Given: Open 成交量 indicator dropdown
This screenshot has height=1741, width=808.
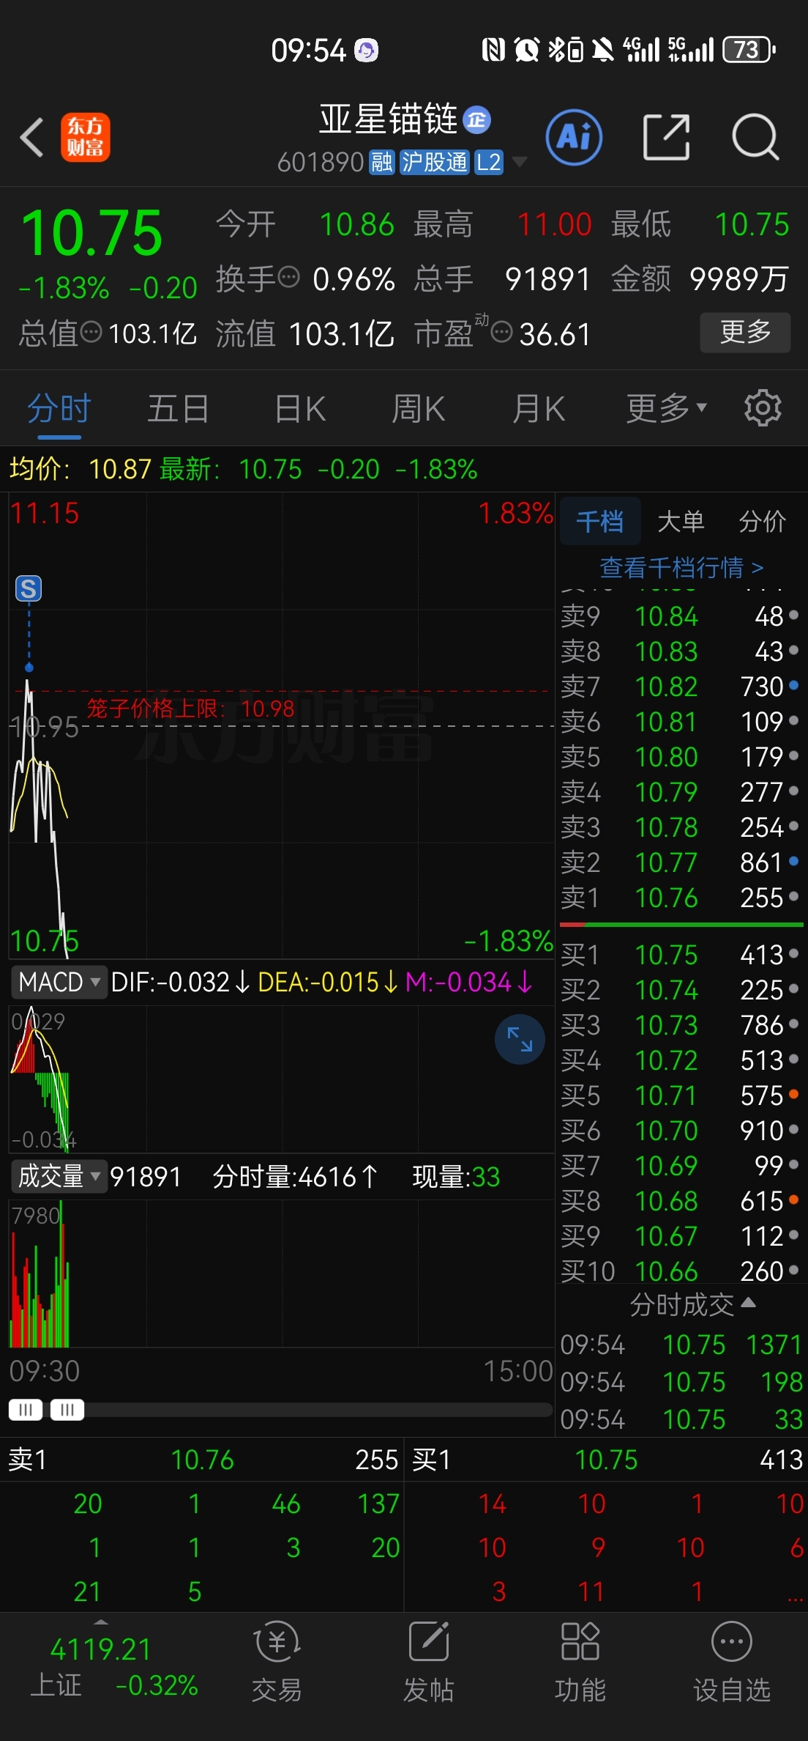Looking at the screenshot, I should (x=59, y=1177).
